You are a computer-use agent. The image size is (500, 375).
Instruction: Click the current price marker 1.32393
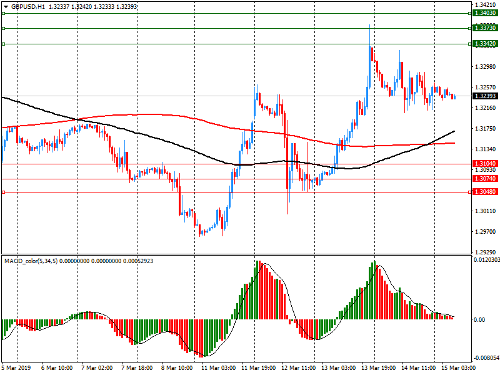[485, 96]
